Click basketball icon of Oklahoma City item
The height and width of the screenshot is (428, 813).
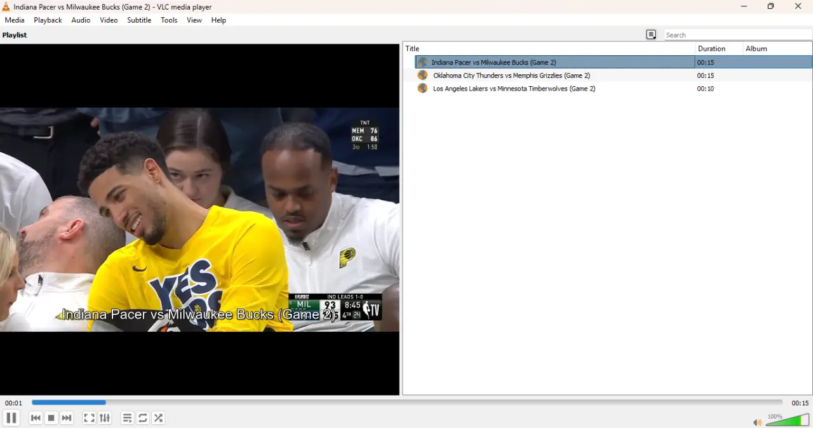(422, 75)
